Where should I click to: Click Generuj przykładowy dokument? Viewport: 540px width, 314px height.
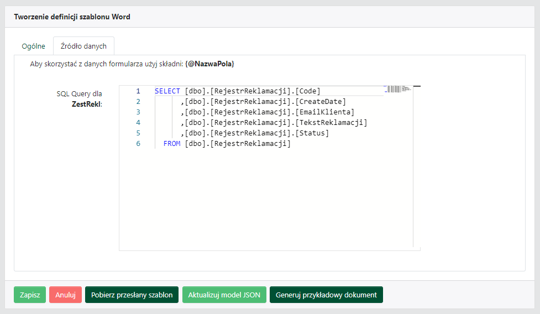326,295
